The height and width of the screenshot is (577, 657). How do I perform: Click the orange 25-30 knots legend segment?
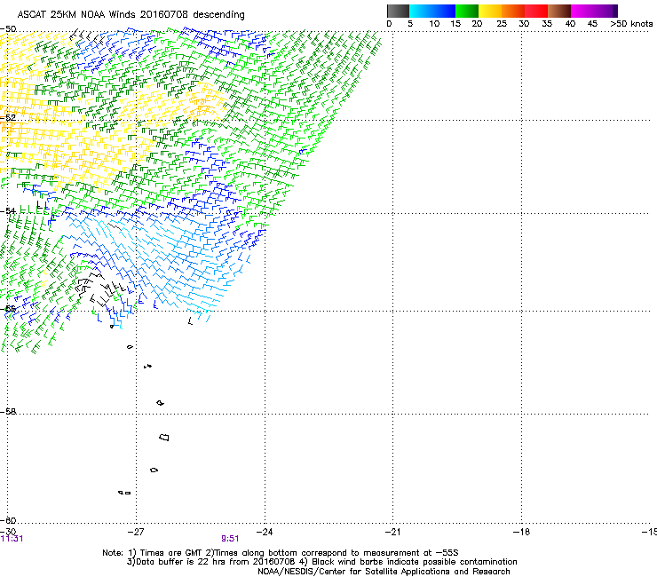(513, 11)
